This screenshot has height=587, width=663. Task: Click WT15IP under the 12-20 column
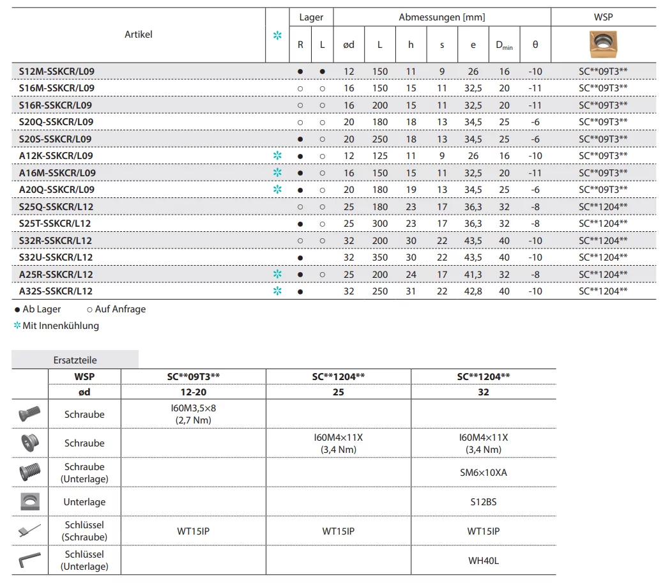click(x=194, y=531)
